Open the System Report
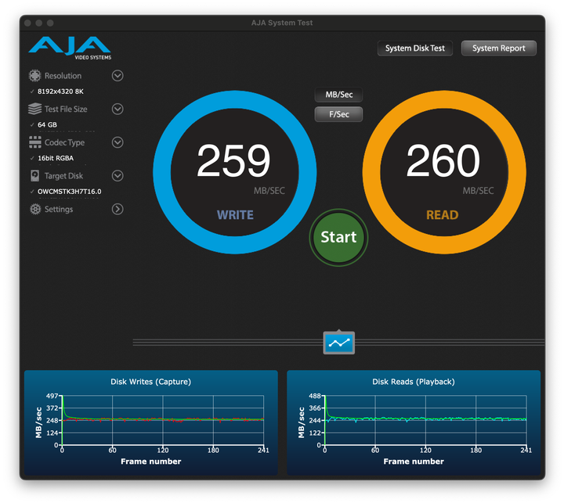Screen dimensions: 564x503 [x=499, y=49]
